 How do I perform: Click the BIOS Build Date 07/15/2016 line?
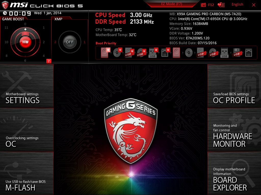tap(193, 43)
